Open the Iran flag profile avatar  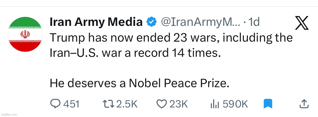click(x=25, y=34)
